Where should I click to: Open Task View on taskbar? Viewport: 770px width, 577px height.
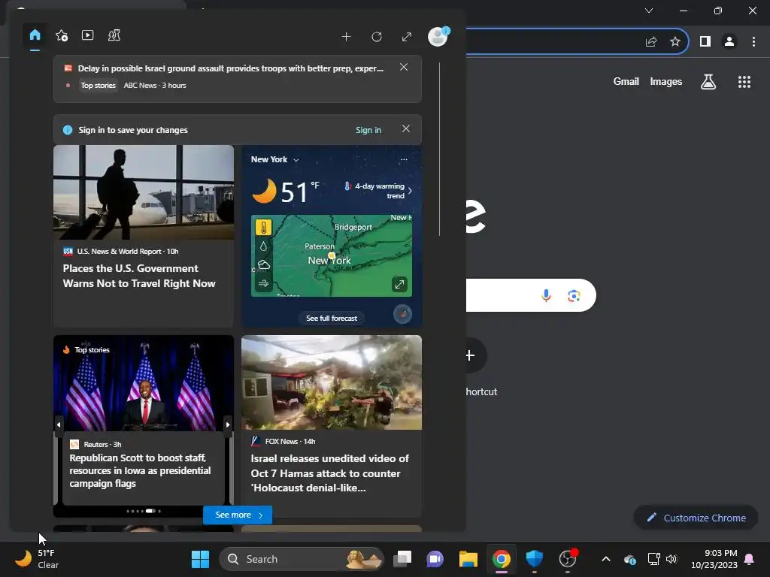click(403, 559)
